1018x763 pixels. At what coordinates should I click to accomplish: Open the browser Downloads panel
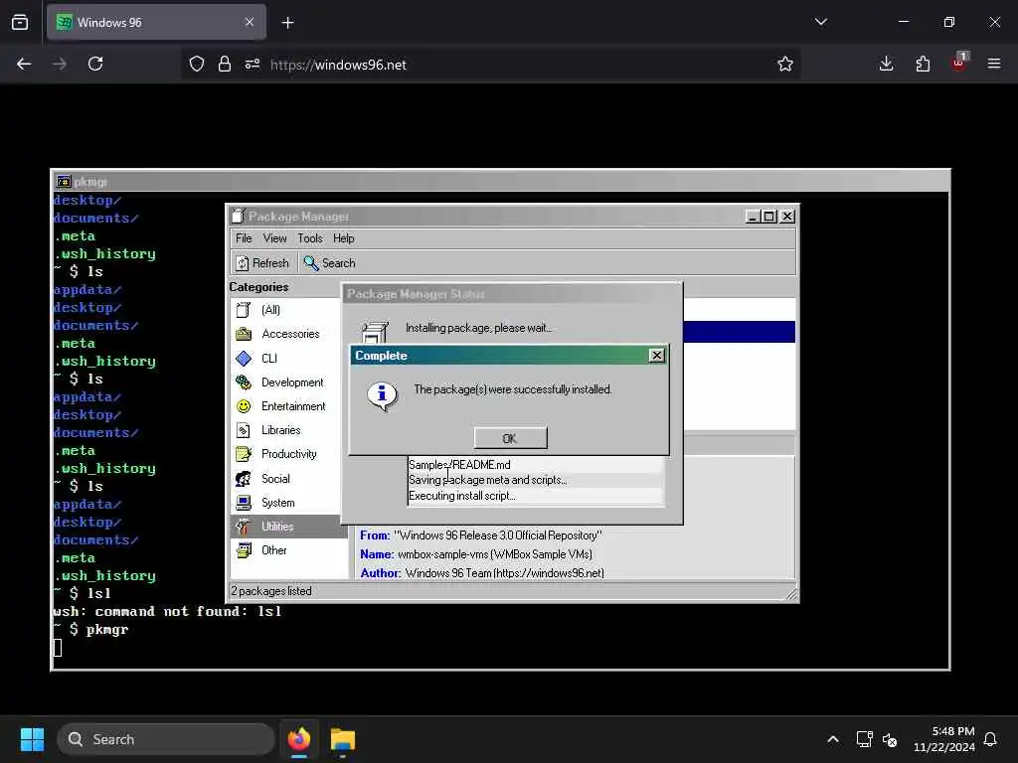886,64
